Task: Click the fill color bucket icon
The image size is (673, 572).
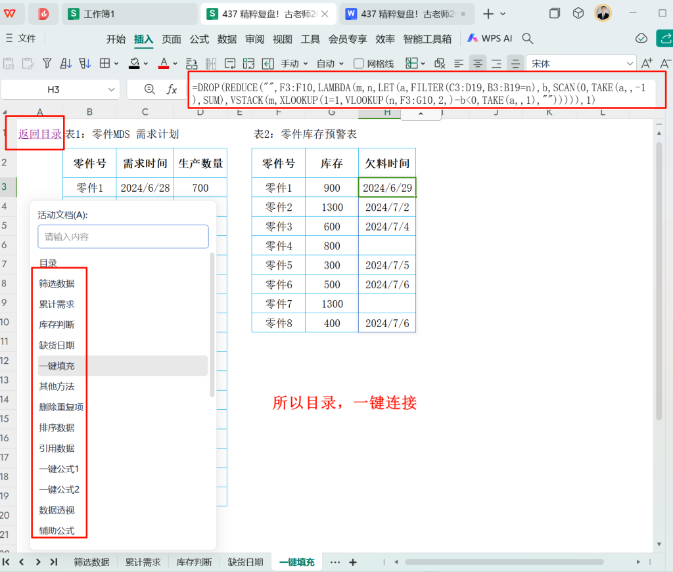Action: click(134, 64)
